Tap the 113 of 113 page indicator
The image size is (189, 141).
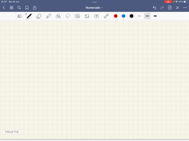[x=12, y=132]
